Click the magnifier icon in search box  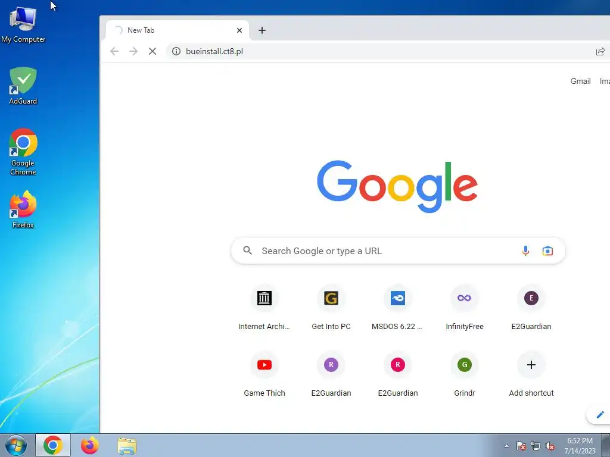click(247, 251)
